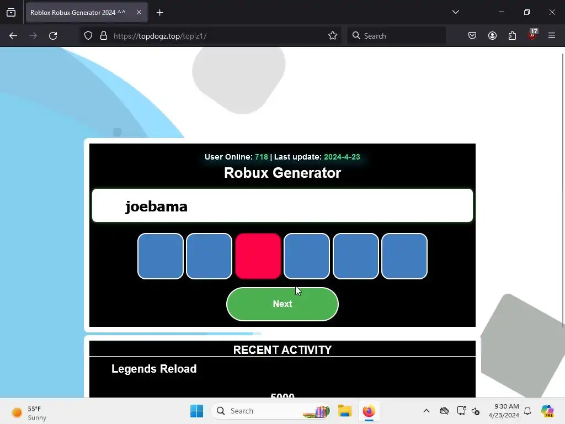Viewport: 565px width, 424px height.
Task: Open the uBlock extension with badge 17
Action: click(532, 35)
